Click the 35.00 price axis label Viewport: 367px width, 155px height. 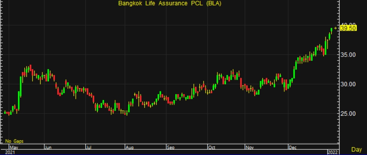pos(348,55)
